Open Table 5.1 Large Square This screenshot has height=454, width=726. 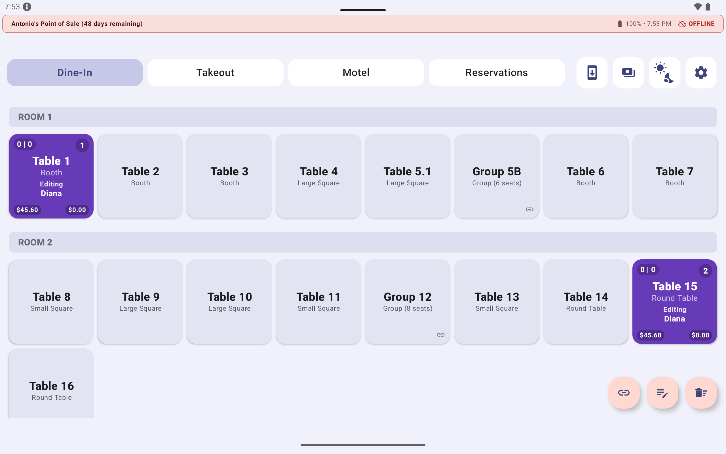tap(408, 176)
